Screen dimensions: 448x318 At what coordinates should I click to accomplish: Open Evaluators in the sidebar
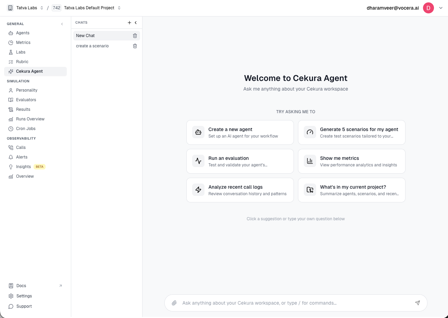[35, 100]
